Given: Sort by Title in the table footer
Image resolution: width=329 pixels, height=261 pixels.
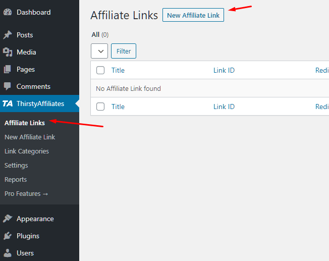Looking at the screenshot, I should click(x=118, y=107).
